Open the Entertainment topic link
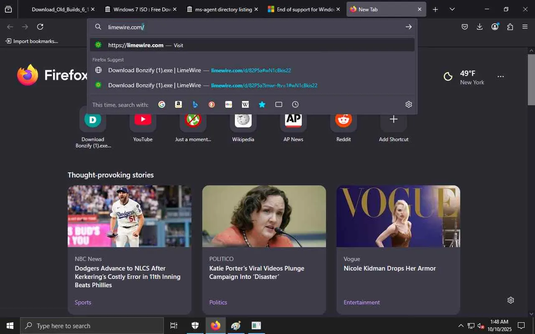Image resolution: width=535 pixels, height=334 pixels. coord(362,302)
